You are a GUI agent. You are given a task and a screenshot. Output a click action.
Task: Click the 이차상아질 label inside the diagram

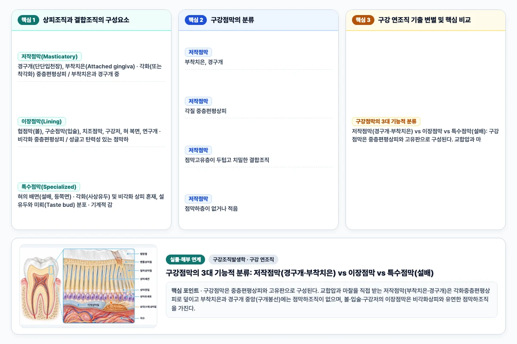[x=93, y=304]
